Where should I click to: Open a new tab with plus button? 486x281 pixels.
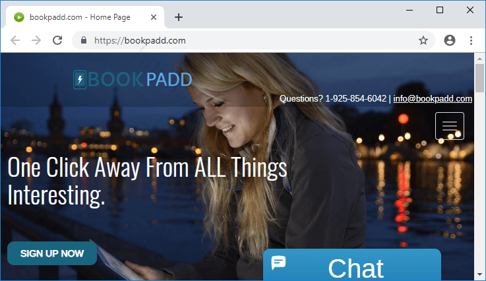pos(178,17)
